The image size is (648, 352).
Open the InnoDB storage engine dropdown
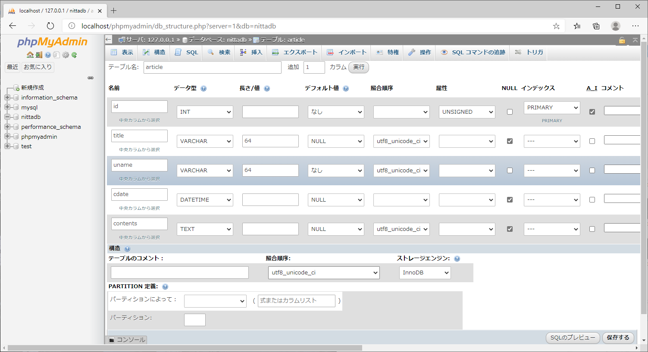[425, 273]
